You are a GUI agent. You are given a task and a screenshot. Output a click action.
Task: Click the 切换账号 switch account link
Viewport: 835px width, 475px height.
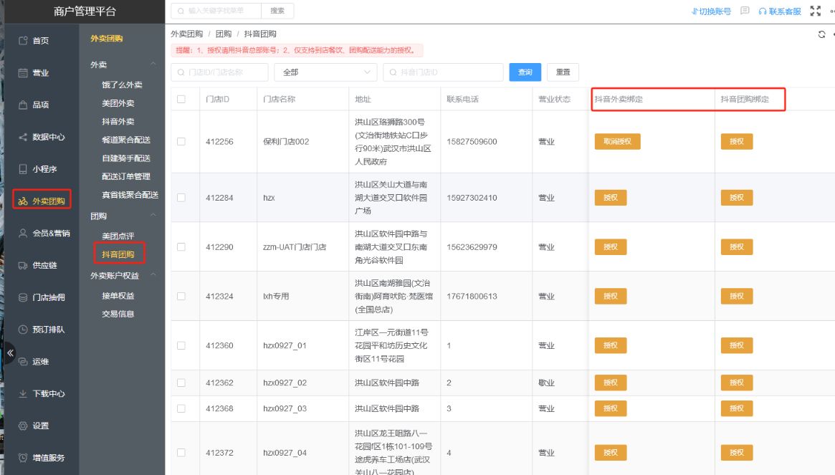click(x=711, y=11)
